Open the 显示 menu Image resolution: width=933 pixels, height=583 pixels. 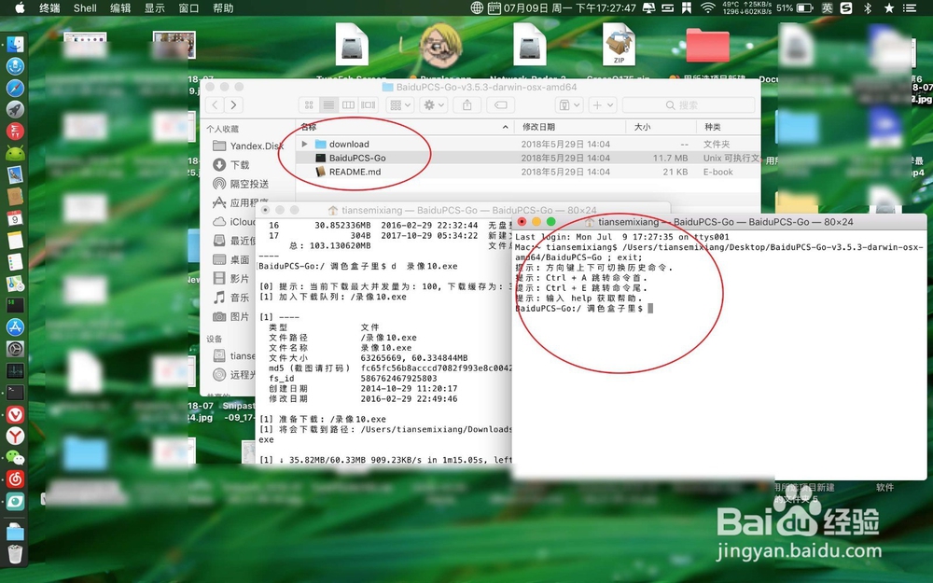pyautogui.click(x=155, y=7)
